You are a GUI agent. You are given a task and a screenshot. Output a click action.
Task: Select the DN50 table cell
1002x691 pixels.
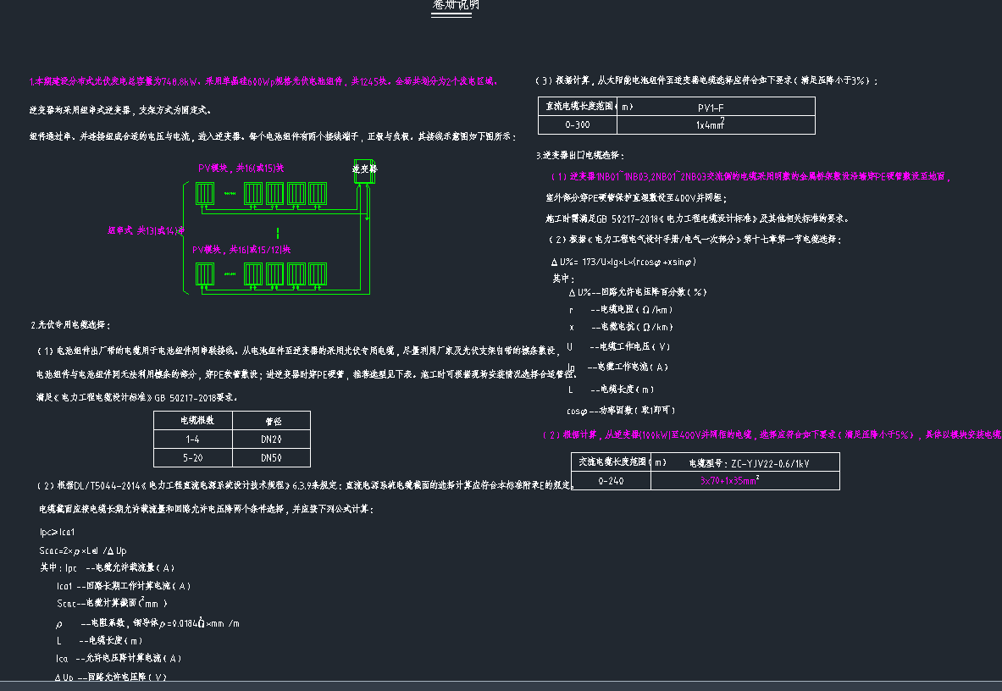pos(271,458)
